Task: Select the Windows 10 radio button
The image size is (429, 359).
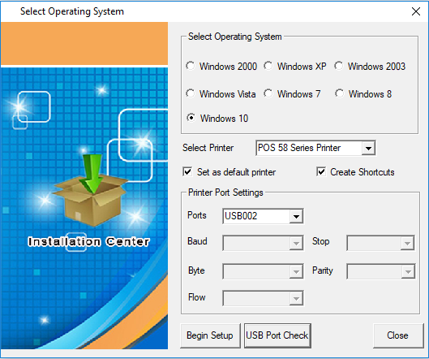Action: (191, 118)
